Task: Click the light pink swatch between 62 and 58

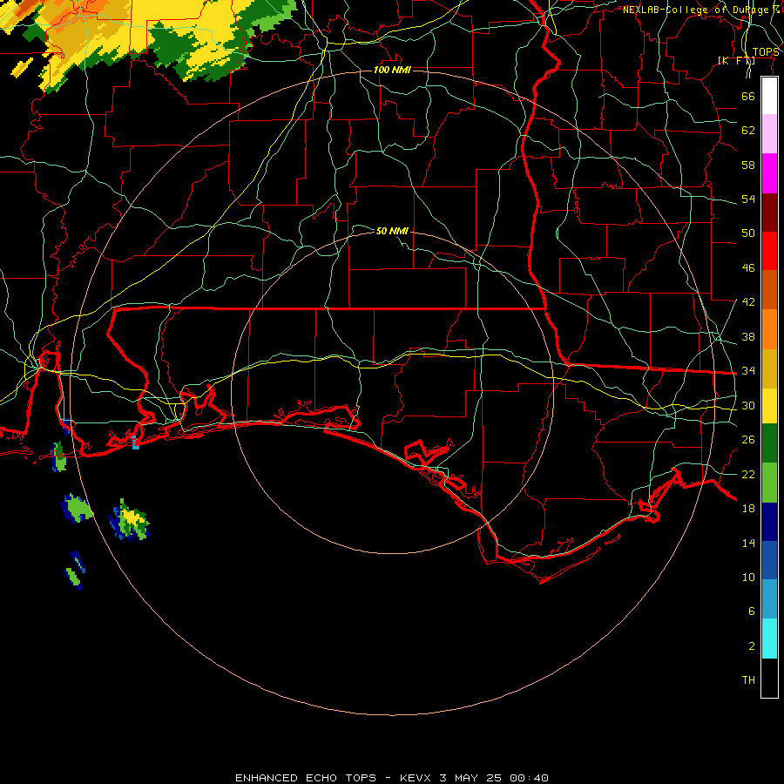Action: tap(769, 133)
